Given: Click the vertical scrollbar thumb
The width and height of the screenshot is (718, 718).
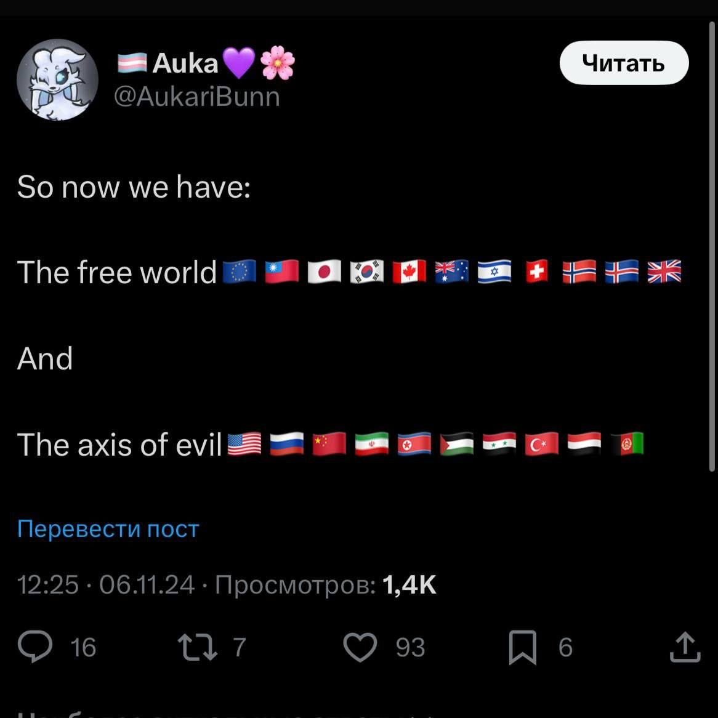Looking at the screenshot, I should [712, 248].
